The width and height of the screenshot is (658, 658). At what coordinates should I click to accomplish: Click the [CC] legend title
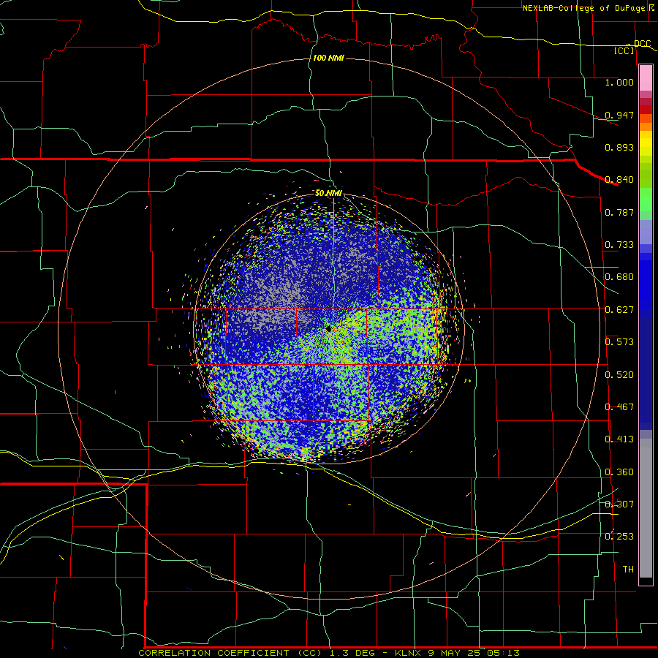pyautogui.click(x=624, y=50)
